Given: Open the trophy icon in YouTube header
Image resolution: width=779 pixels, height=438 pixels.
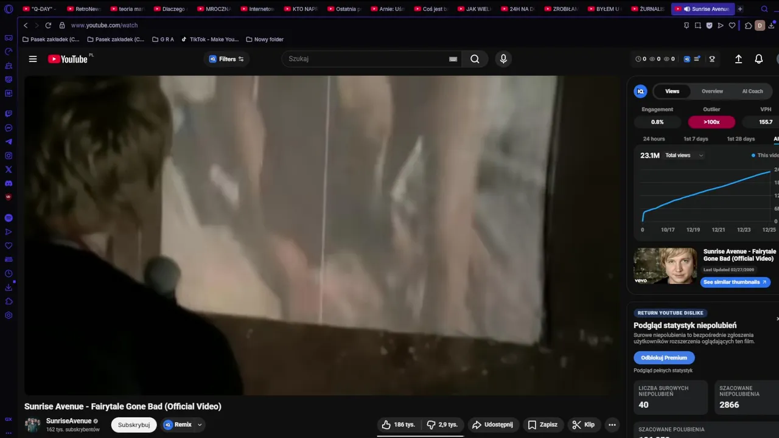Looking at the screenshot, I should click(x=712, y=59).
